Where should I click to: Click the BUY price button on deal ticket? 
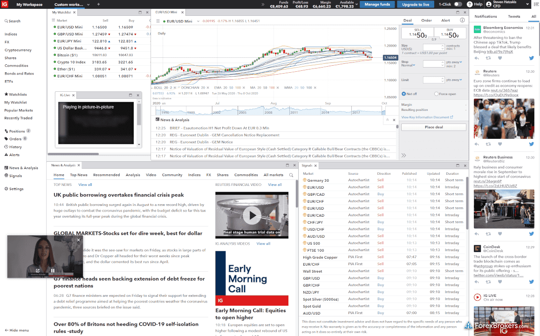450,34
